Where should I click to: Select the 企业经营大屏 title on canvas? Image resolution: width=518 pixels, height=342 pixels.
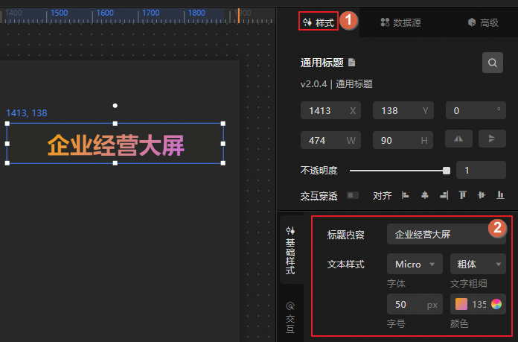tap(115, 145)
